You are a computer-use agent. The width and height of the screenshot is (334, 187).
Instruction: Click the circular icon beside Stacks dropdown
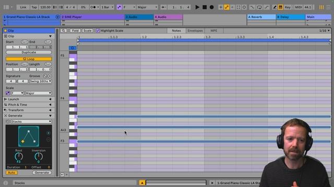pyautogui.click(x=8, y=121)
